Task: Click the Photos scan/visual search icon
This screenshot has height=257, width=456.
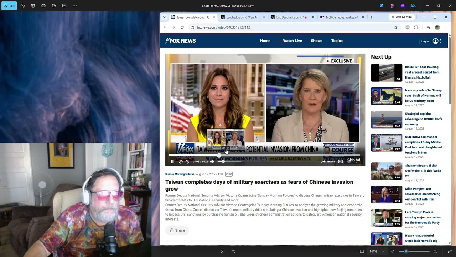Action: click(223, 251)
